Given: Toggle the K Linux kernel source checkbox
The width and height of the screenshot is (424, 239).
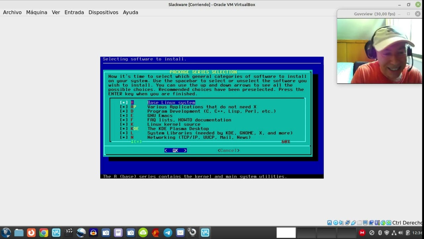Looking at the screenshot, I should click(x=124, y=124).
